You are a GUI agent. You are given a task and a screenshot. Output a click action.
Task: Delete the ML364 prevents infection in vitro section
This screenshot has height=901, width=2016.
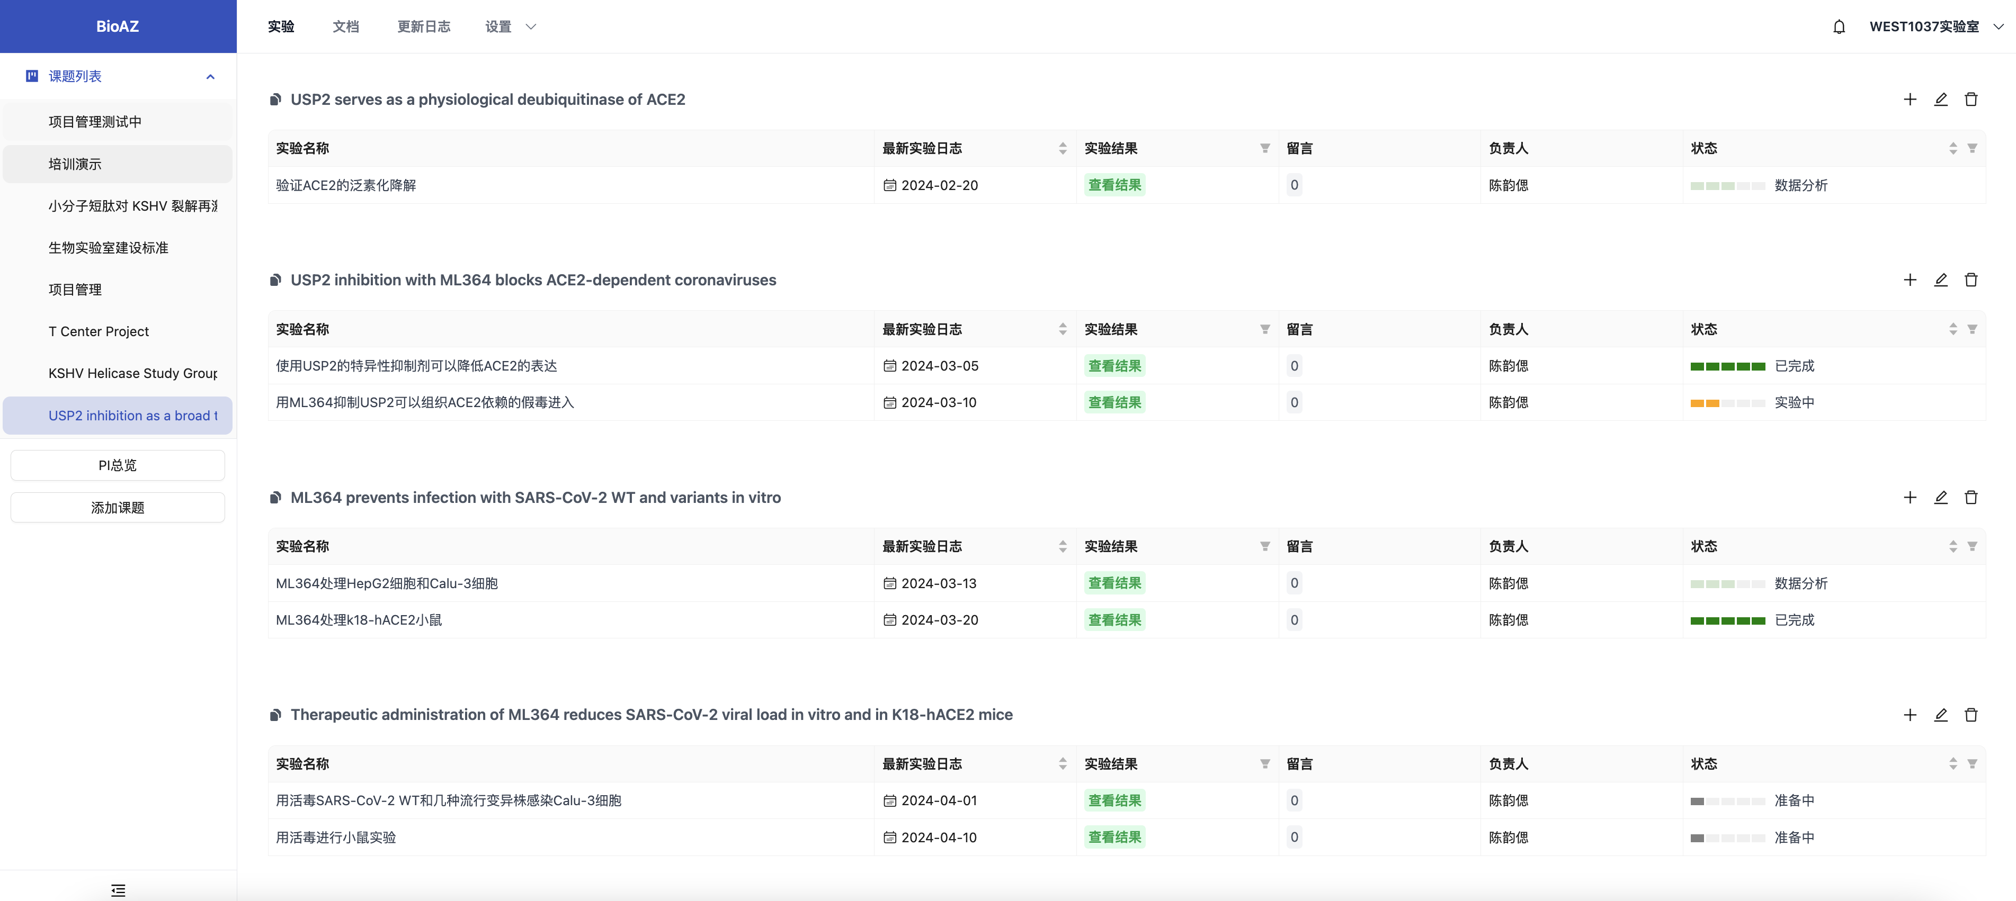click(x=1970, y=498)
